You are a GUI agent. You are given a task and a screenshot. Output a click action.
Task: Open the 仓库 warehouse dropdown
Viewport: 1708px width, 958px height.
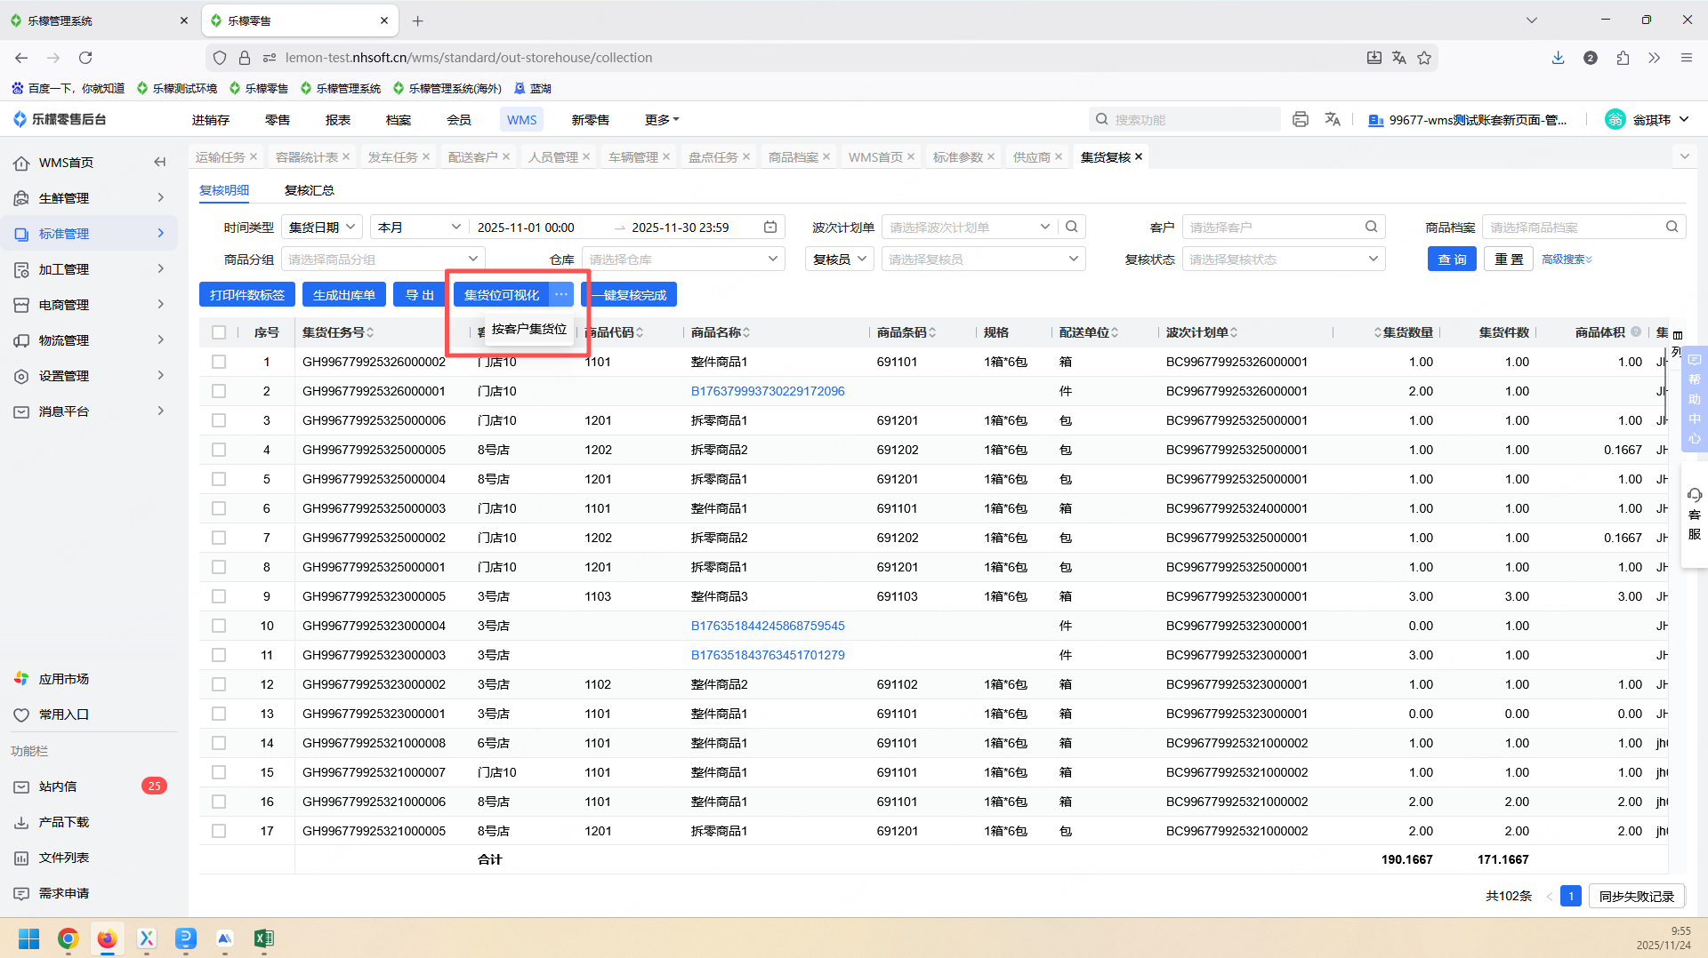point(682,259)
